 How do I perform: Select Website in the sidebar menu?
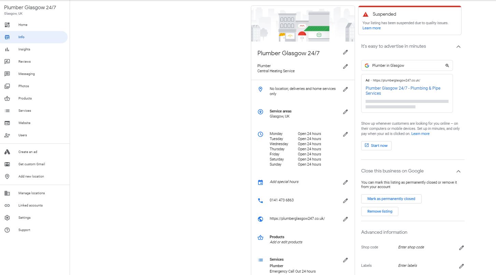(x=24, y=123)
